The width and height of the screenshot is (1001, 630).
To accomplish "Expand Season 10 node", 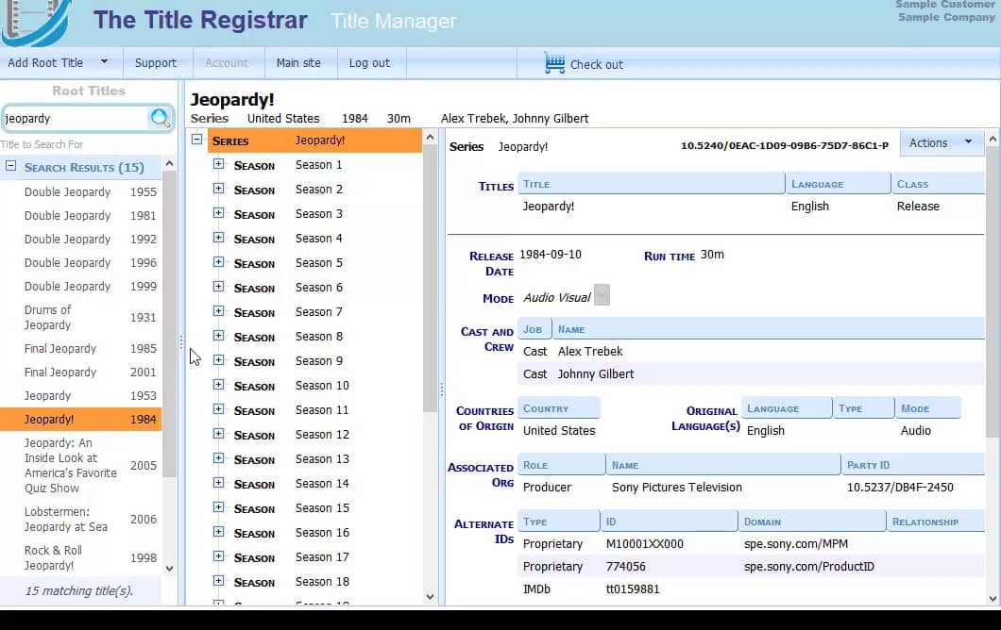I will [218, 385].
